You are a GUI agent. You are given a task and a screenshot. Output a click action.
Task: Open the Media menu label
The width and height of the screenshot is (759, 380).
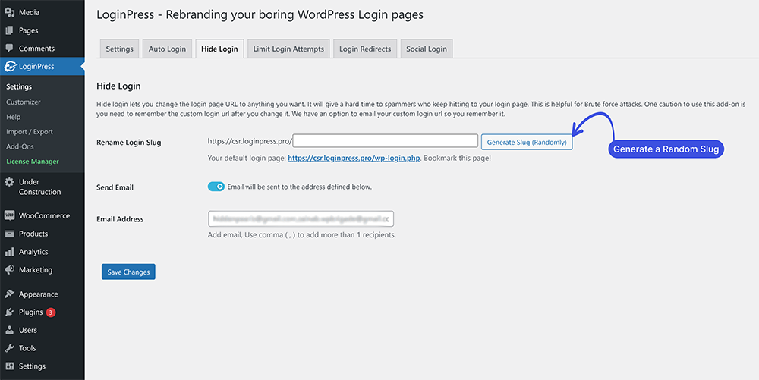pyautogui.click(x=29, y=13)
